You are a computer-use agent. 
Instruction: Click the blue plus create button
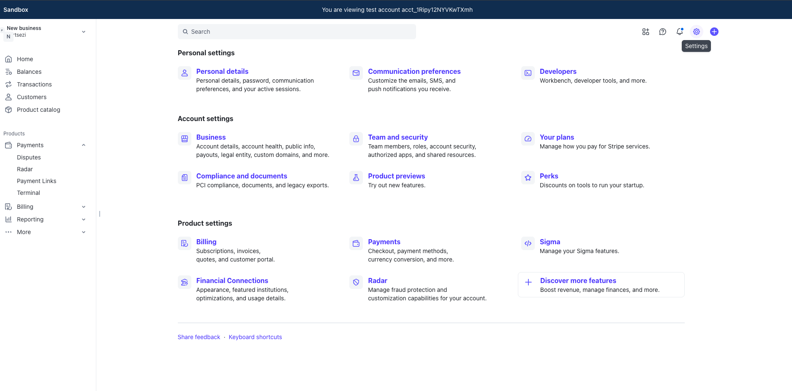pyautogui.click(x=714, y=32)
